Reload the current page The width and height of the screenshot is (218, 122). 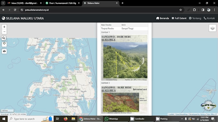15,10
